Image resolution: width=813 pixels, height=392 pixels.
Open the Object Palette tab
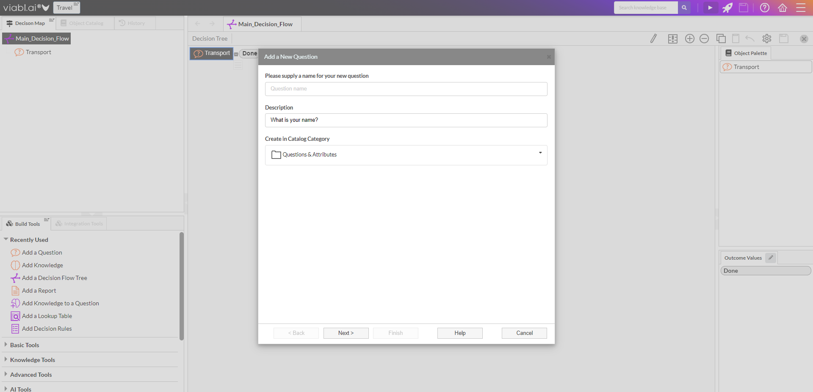tap(746, 53)
